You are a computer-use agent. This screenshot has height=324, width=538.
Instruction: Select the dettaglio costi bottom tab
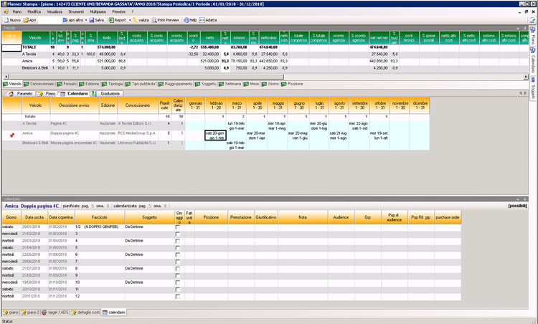coord(86,313)
